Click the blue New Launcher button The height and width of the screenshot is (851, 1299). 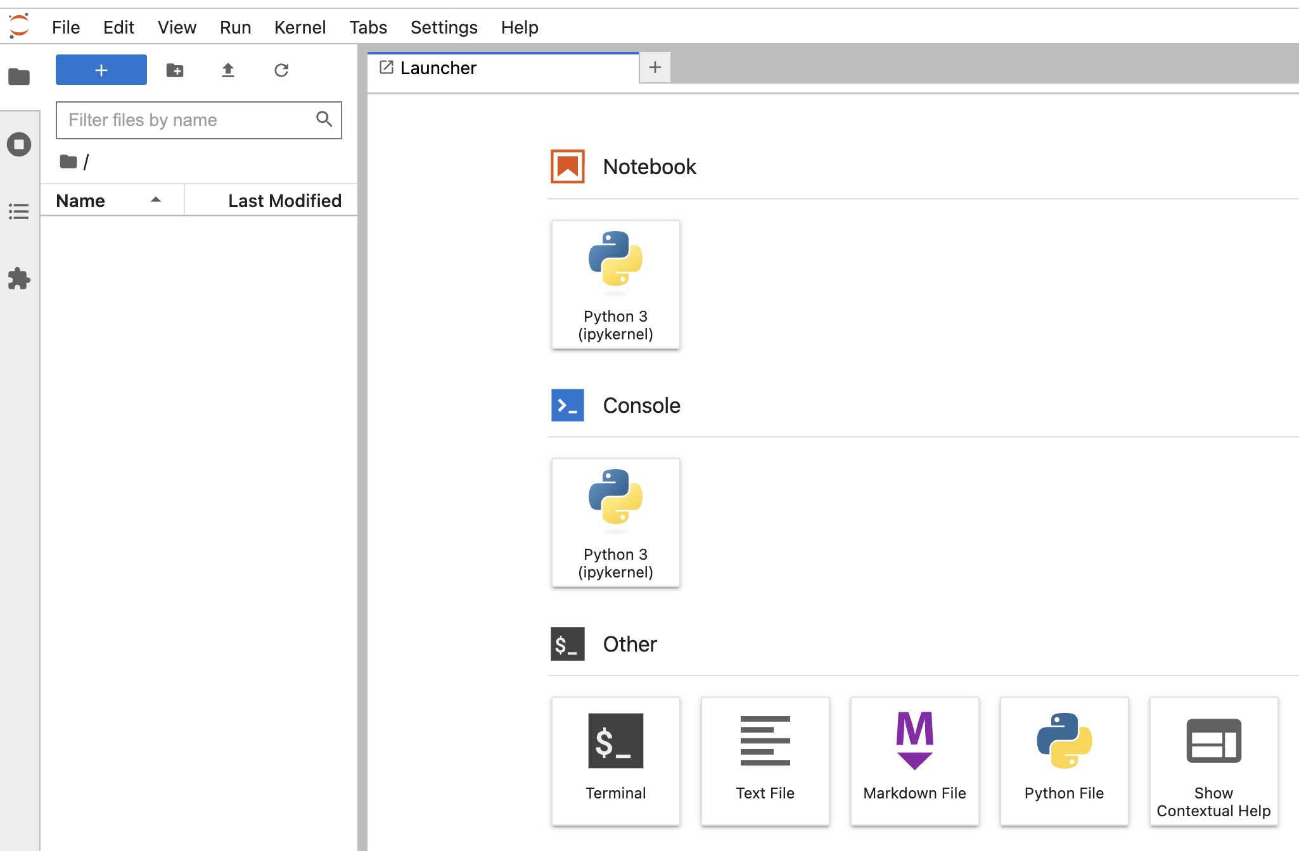(x=101, y=70)
